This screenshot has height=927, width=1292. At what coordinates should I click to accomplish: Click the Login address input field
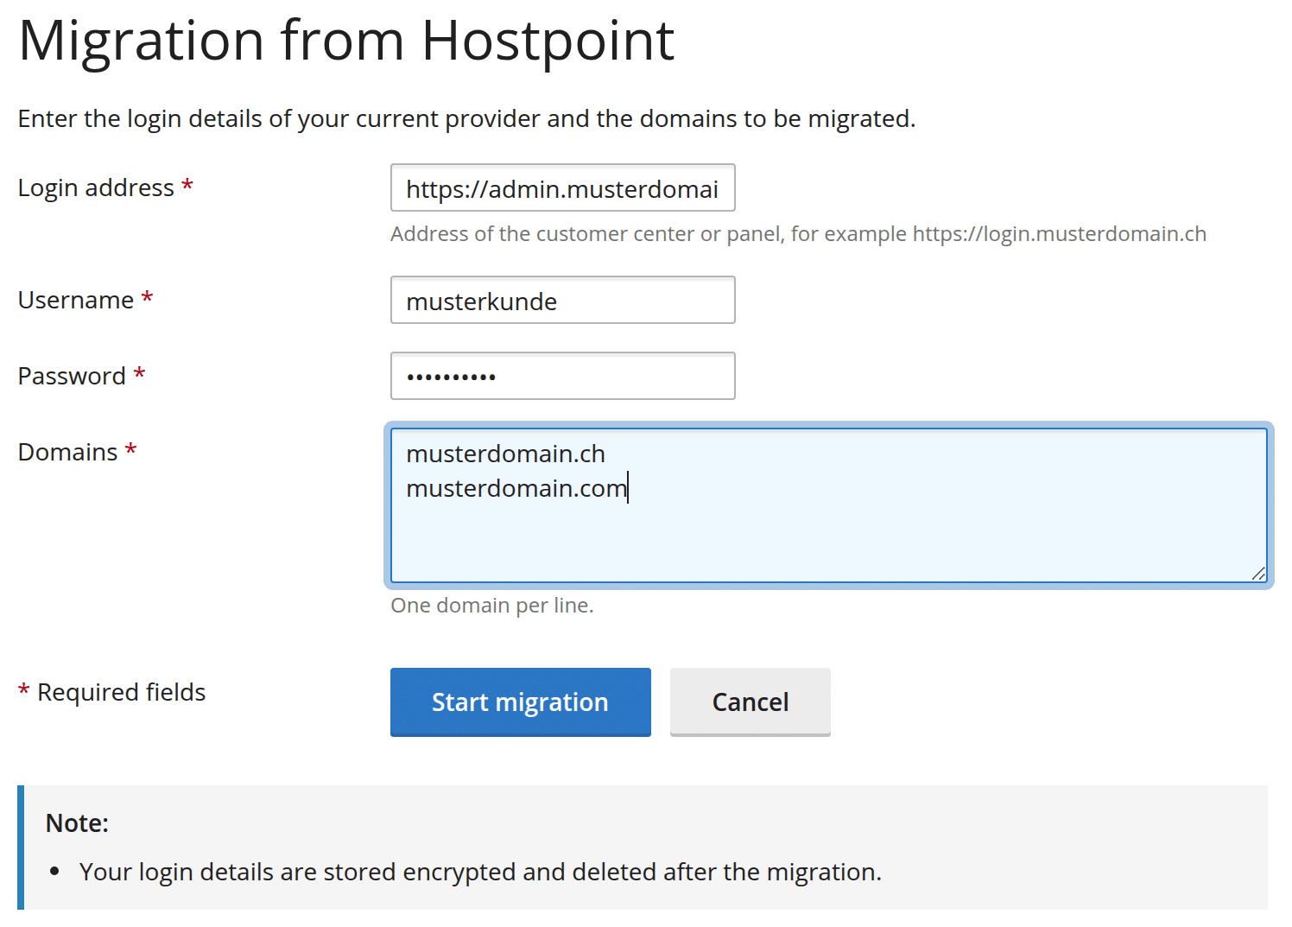pos(562,187)
